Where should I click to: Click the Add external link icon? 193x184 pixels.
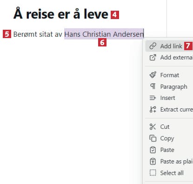[x=153, y=58]
